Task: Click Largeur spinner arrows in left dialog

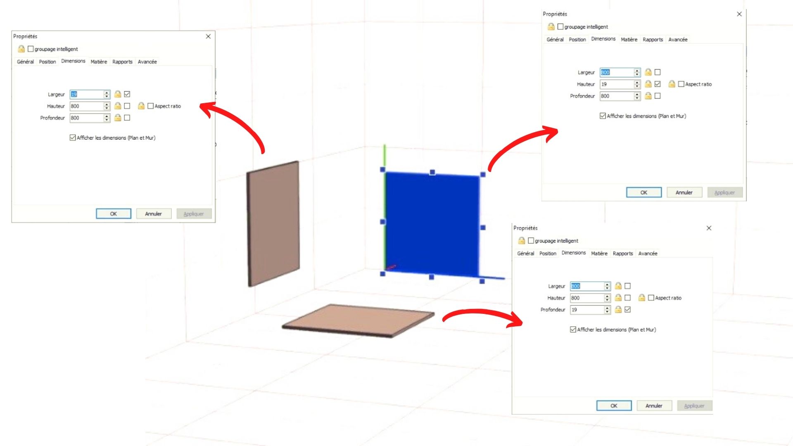Action: coord(107,95)
